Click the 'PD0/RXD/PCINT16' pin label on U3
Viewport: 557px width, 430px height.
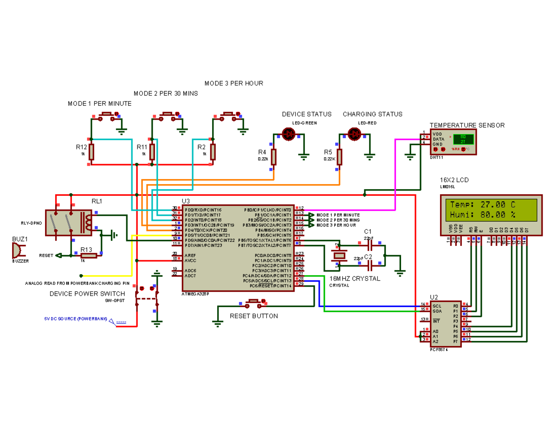203,210
